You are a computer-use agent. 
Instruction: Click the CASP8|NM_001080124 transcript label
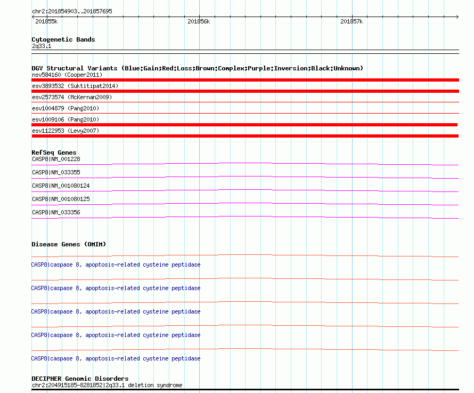(61, 186)
